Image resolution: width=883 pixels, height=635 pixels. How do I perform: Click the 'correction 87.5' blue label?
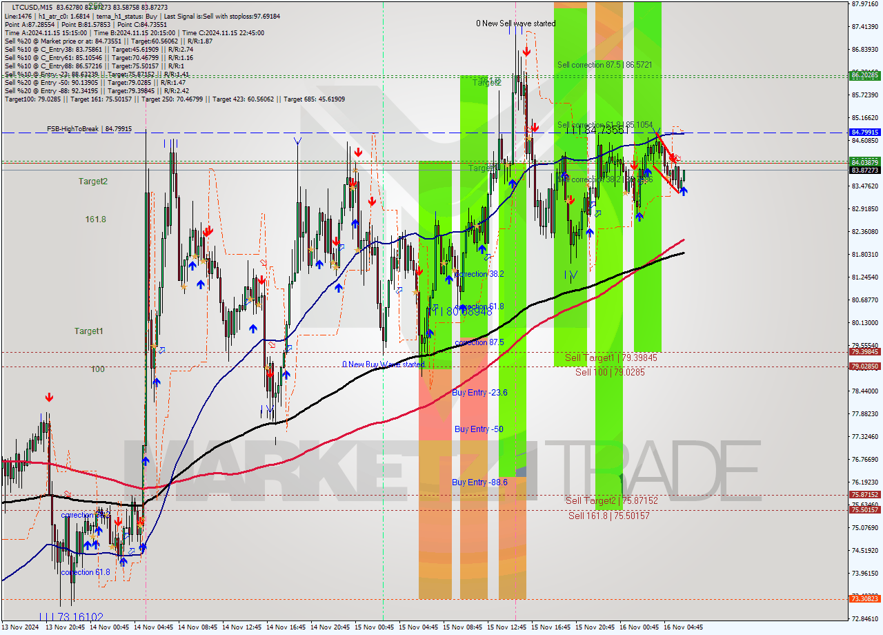(x=479, y=342)
